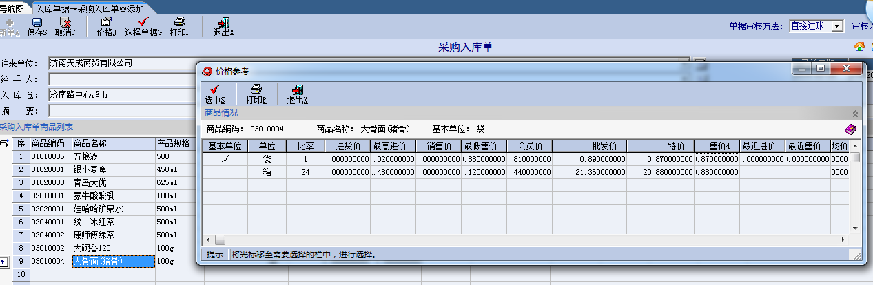The image size is (873, 285).
Task: Toggle 基本单位 checkmark in the 袋 row
Action: pyautogui.click(x=225, y=159)
